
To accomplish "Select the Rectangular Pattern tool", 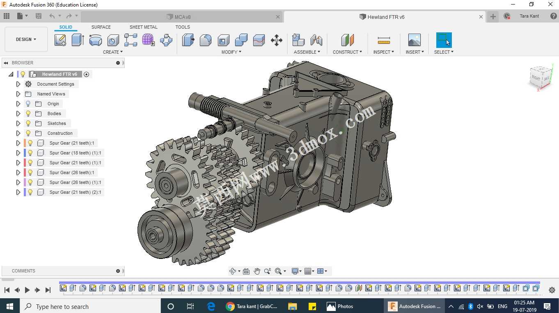I will coord(131,40).
